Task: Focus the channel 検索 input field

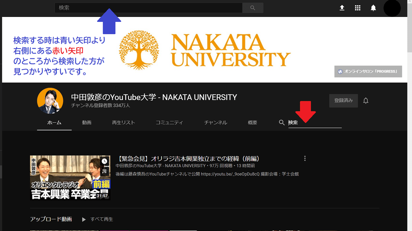Action: click(x=315, y=123)
